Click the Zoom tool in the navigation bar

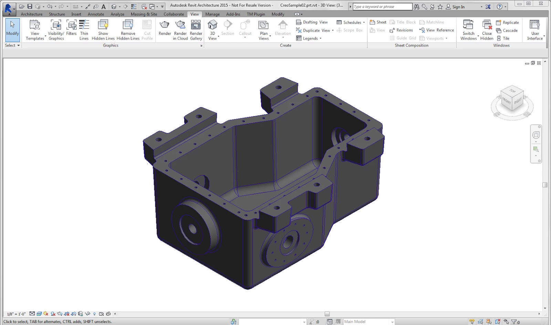(536, 149)
